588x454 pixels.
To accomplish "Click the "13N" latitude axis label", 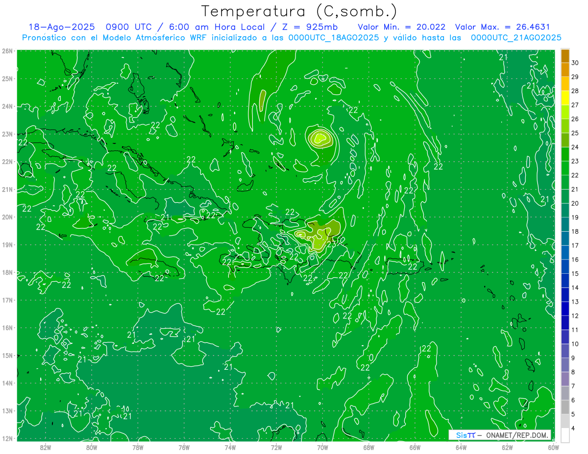I will 7,410.
